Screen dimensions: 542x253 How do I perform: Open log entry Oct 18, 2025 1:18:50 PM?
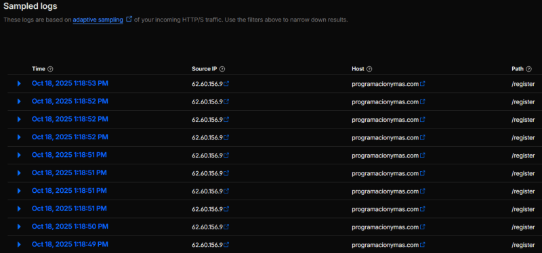pyautogui.click(x=70, y=227)
